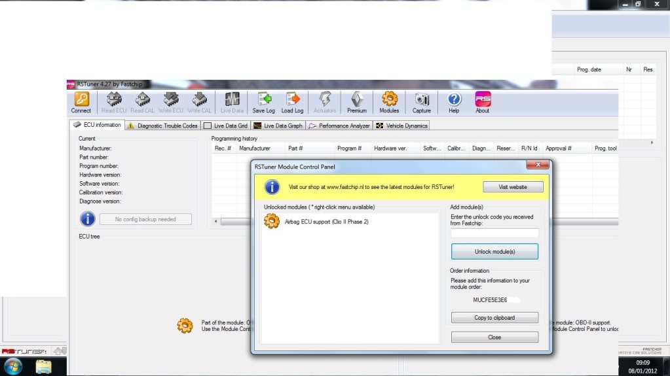Screen dimensions: 670x376
Task: Open File Explorer from the taskbar
Action: 43,365
